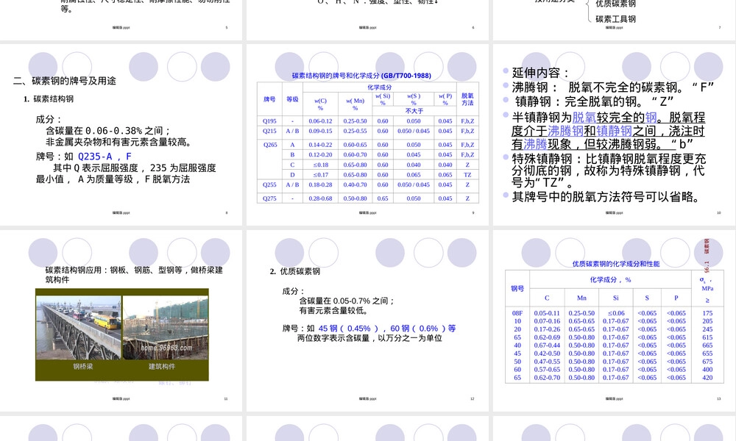Click the Q255 cell in the grade table
The image size is (736, 441).
pos(269,184)
